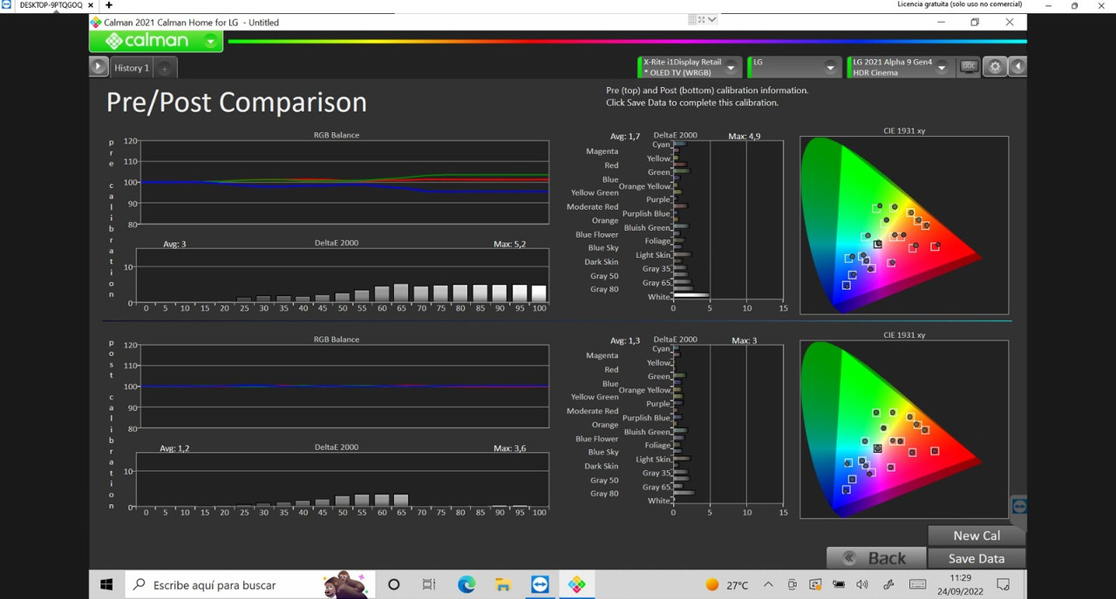1116x599 pixels.
Task: Collapse side panel with left arrow icon
Action: point(1017,66)
